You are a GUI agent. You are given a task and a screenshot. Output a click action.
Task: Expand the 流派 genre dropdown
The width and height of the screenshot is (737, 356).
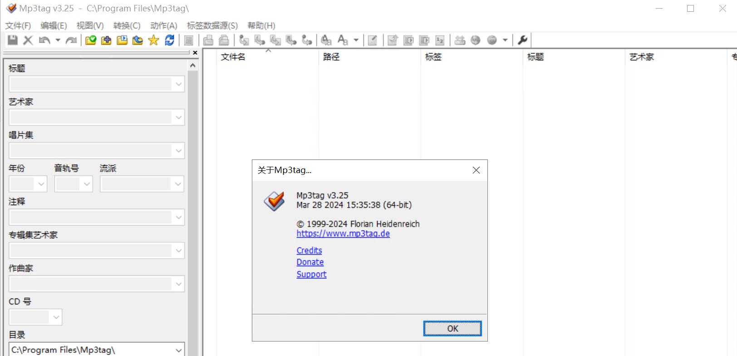pos(178,184)
